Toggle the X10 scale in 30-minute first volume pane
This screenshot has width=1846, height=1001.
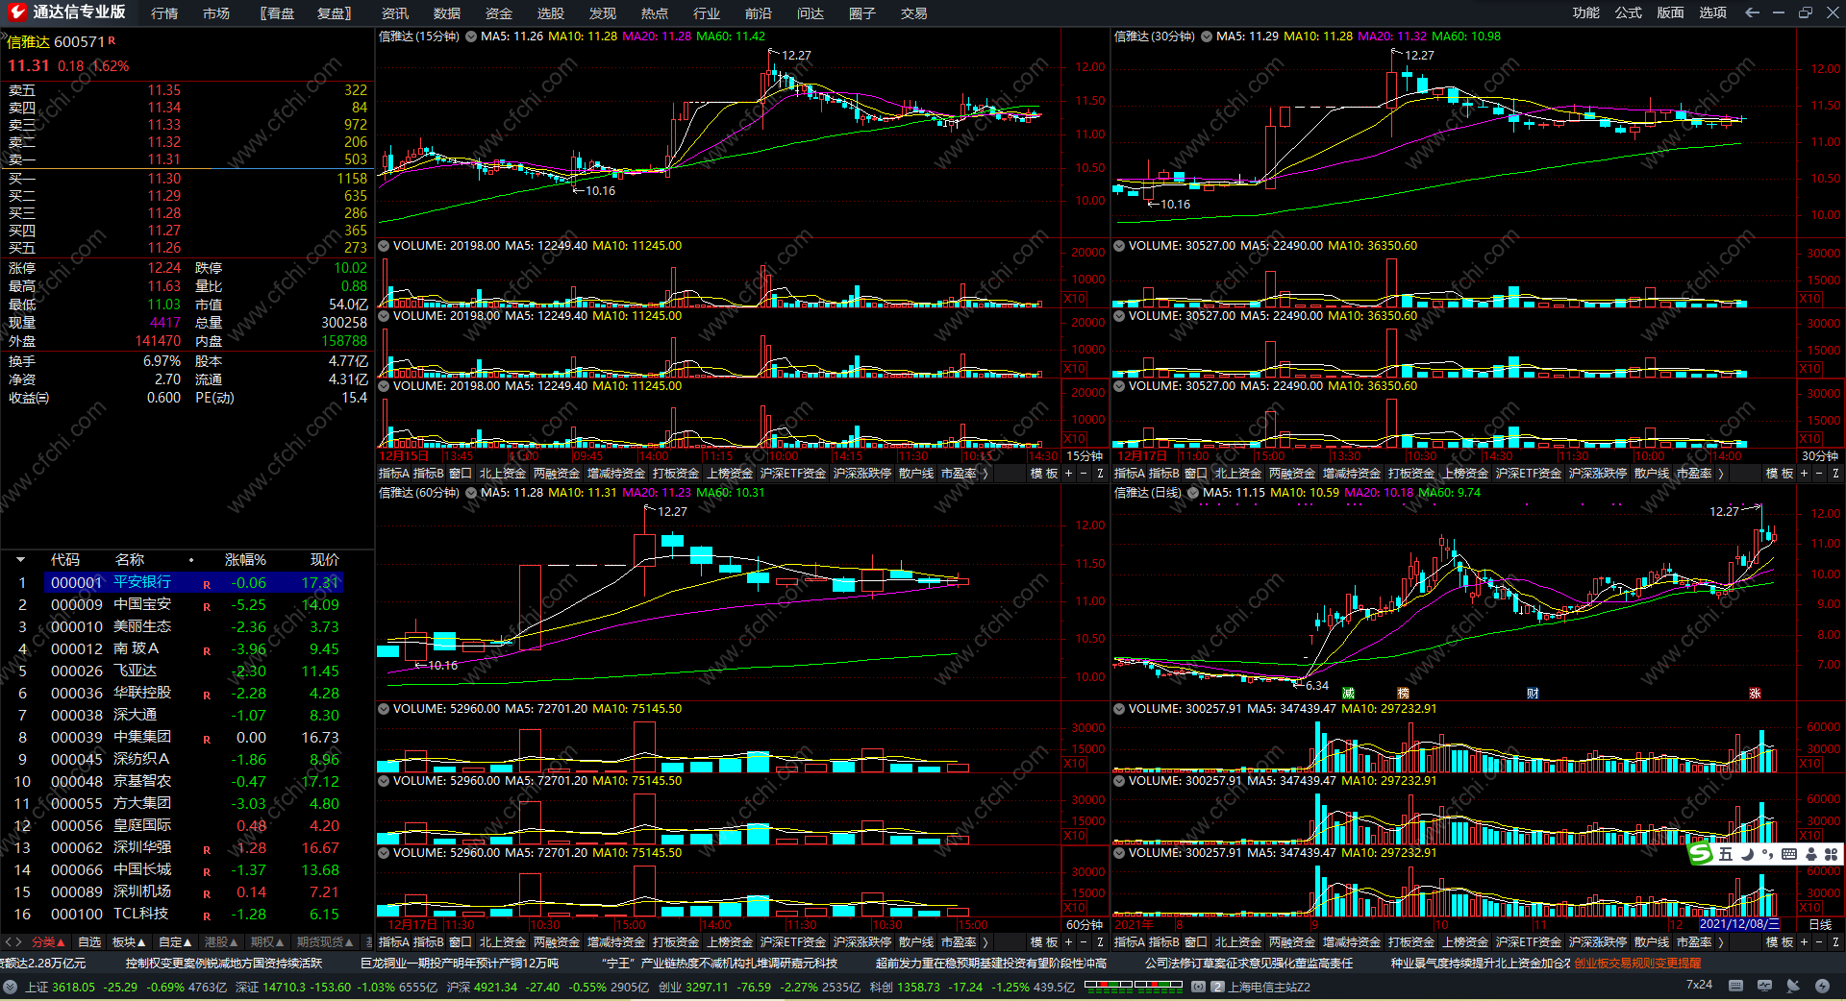[1809, 299]
